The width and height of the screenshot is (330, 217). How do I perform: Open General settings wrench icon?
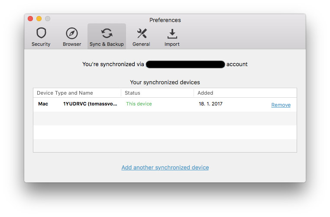tap(141, 34)
